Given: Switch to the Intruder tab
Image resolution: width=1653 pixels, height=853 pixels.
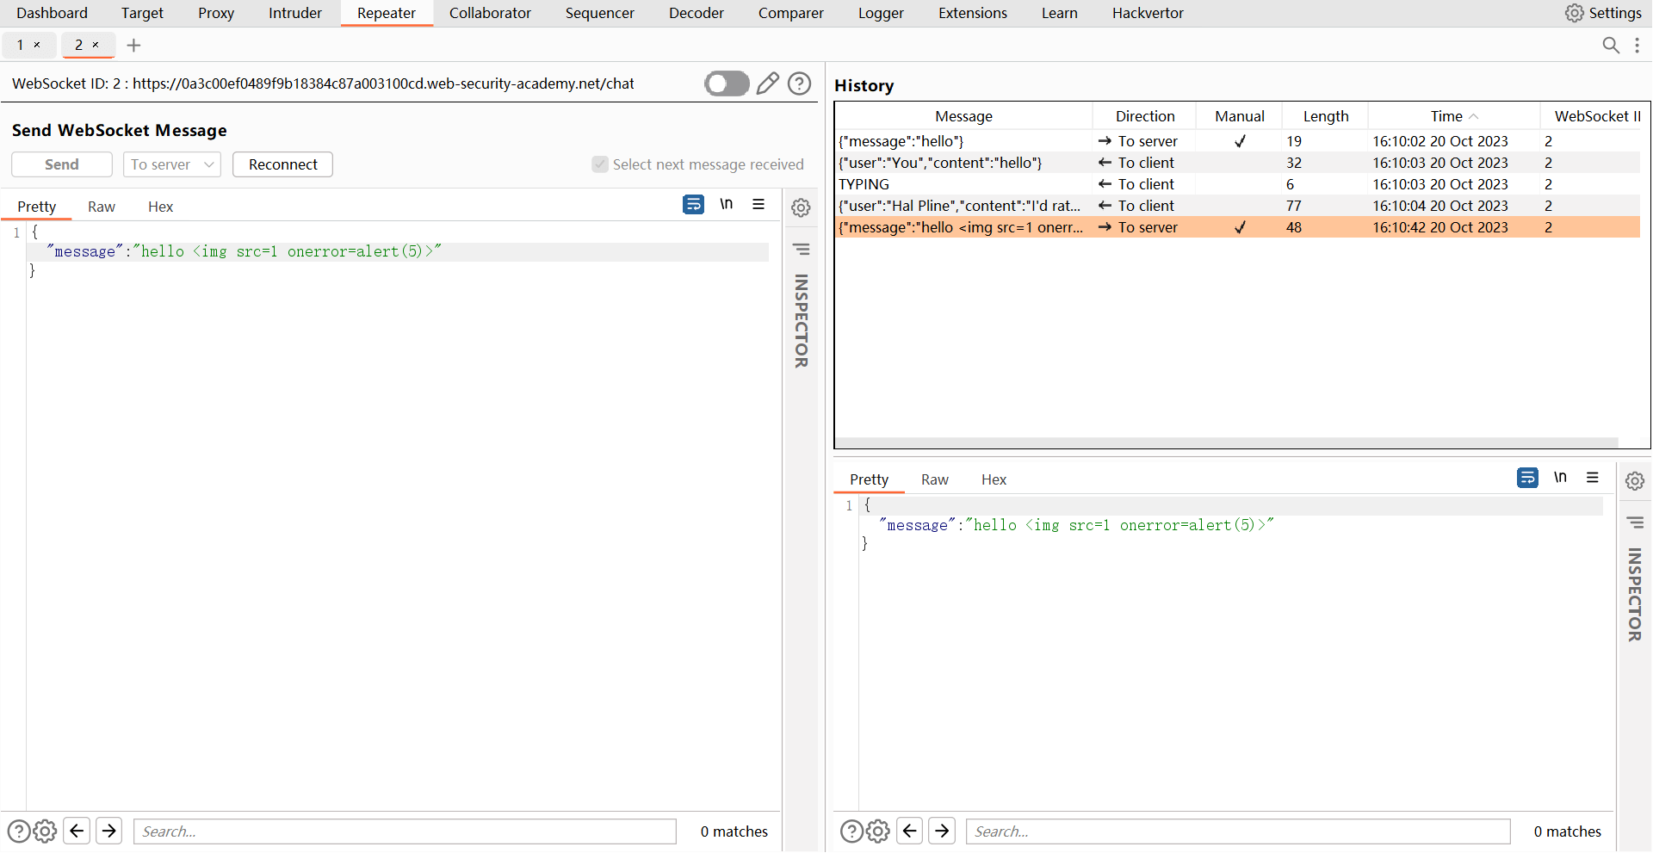Looking at the screenshot, I should click(294, 13).
